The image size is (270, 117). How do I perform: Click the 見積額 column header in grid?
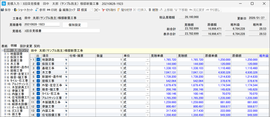[x=191, y=56]
